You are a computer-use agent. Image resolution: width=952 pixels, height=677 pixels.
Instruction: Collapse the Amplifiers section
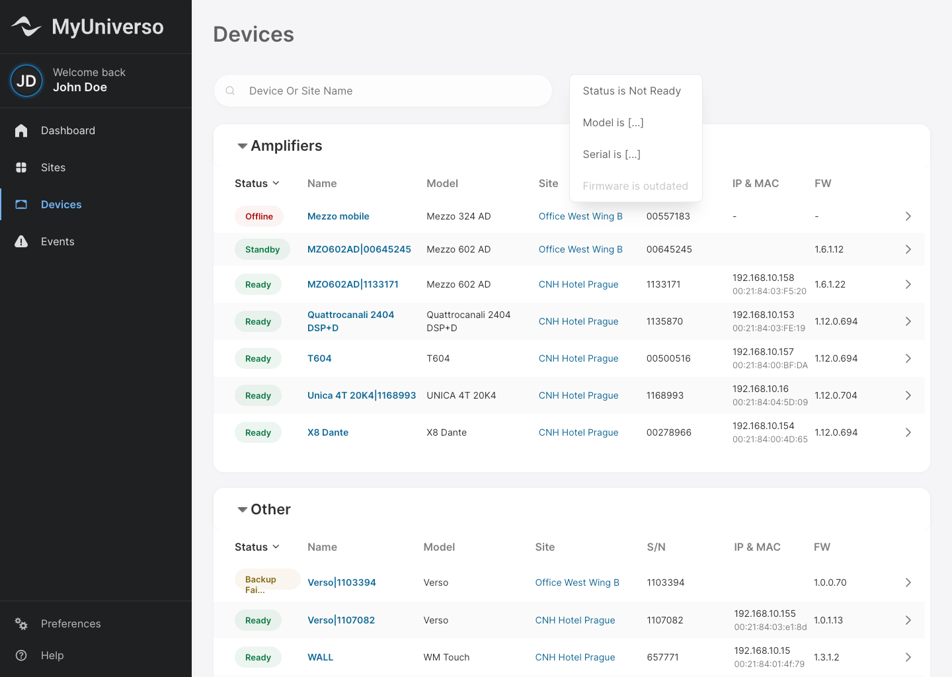(243, 146)
